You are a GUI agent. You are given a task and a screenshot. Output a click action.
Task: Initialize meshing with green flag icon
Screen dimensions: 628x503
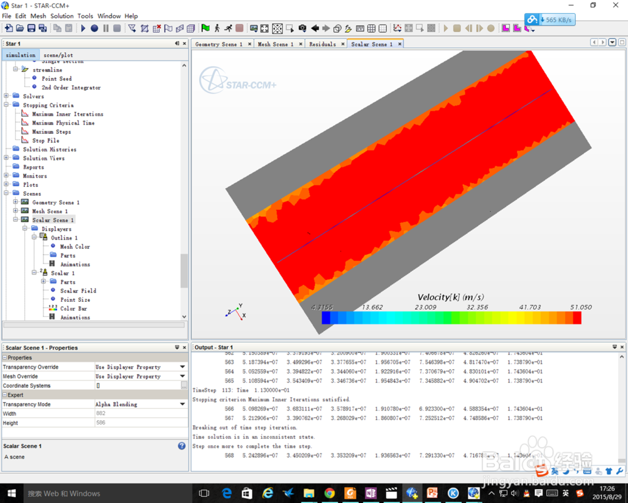click(x=205, y=28)
